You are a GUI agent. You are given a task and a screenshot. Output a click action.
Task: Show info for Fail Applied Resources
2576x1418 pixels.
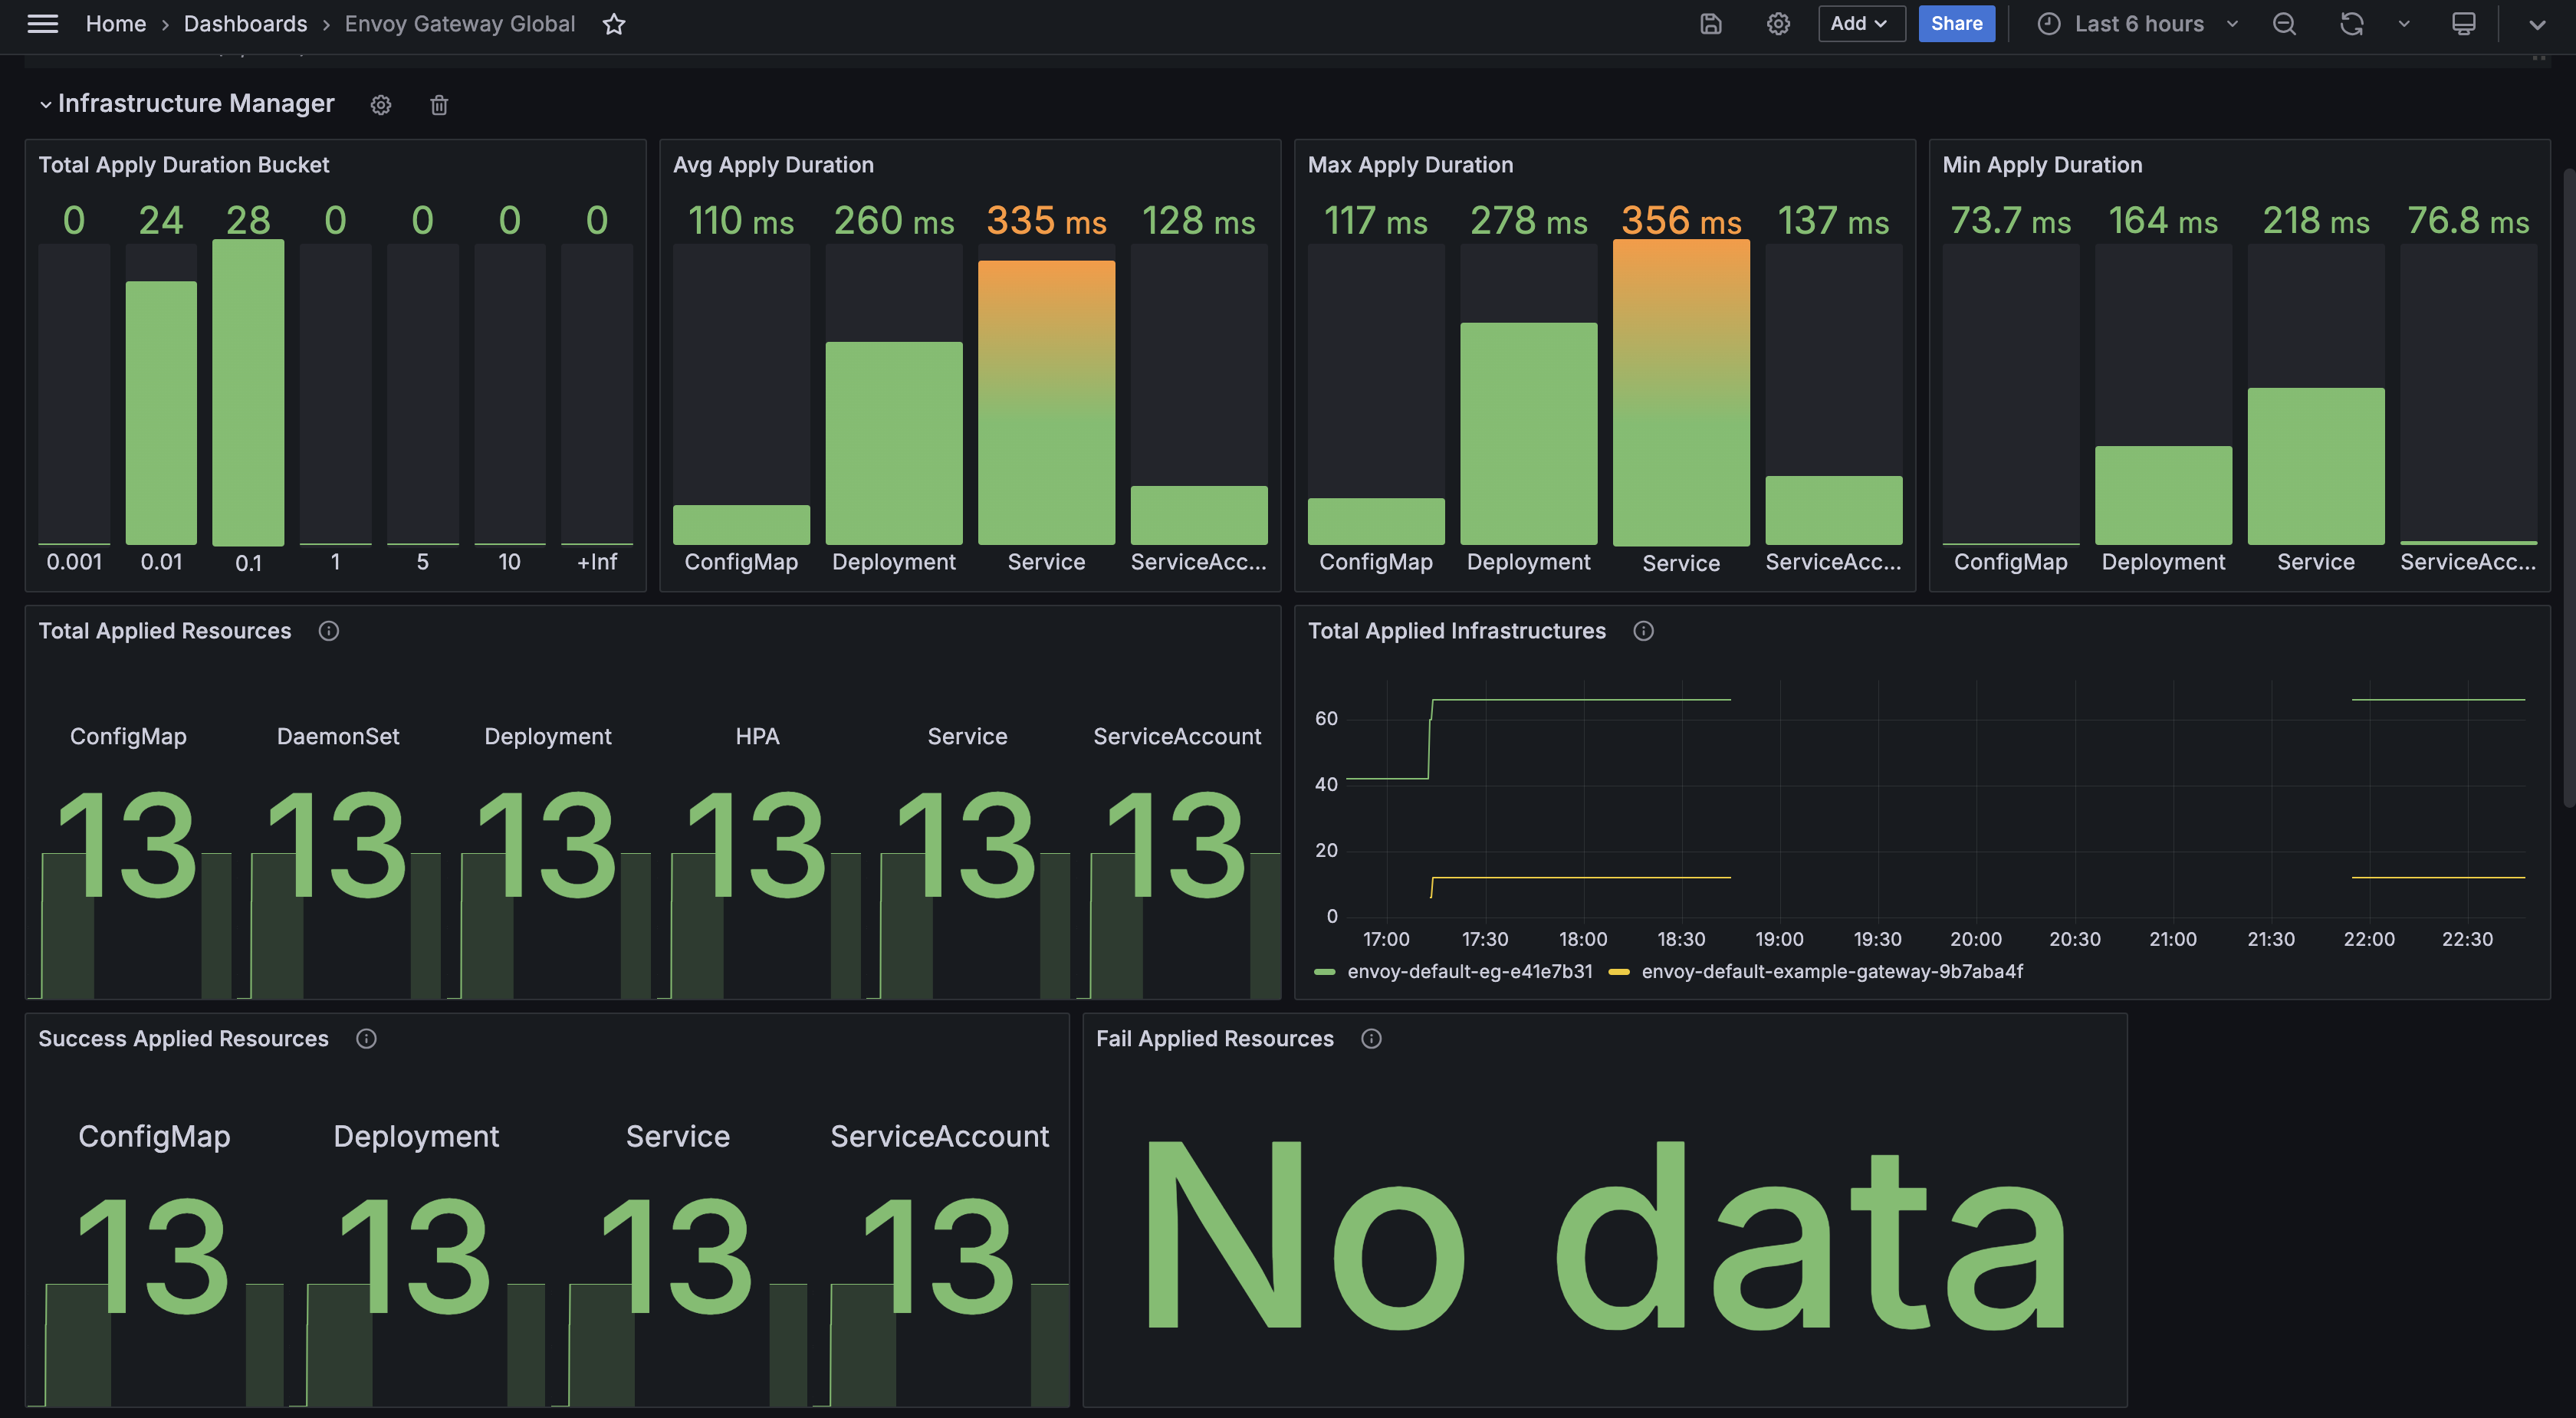[x=1371, y=1039]
